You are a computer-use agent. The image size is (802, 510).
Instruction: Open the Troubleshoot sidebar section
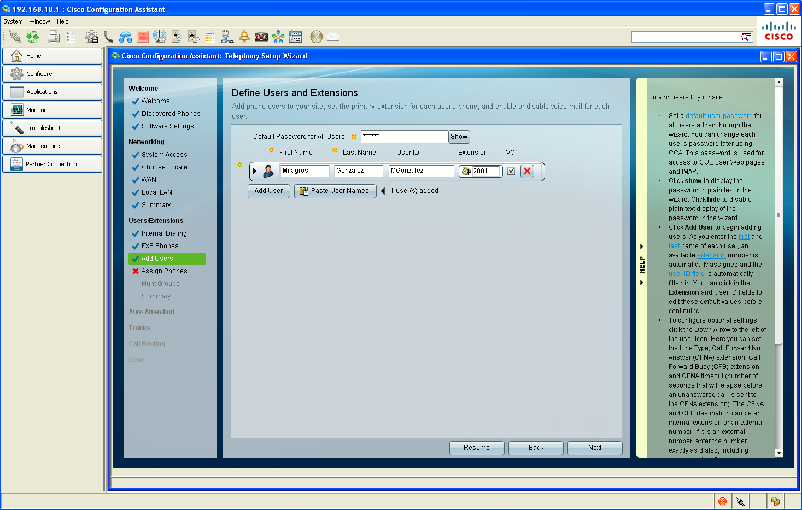pyautogui.click(x=52, y=128)
